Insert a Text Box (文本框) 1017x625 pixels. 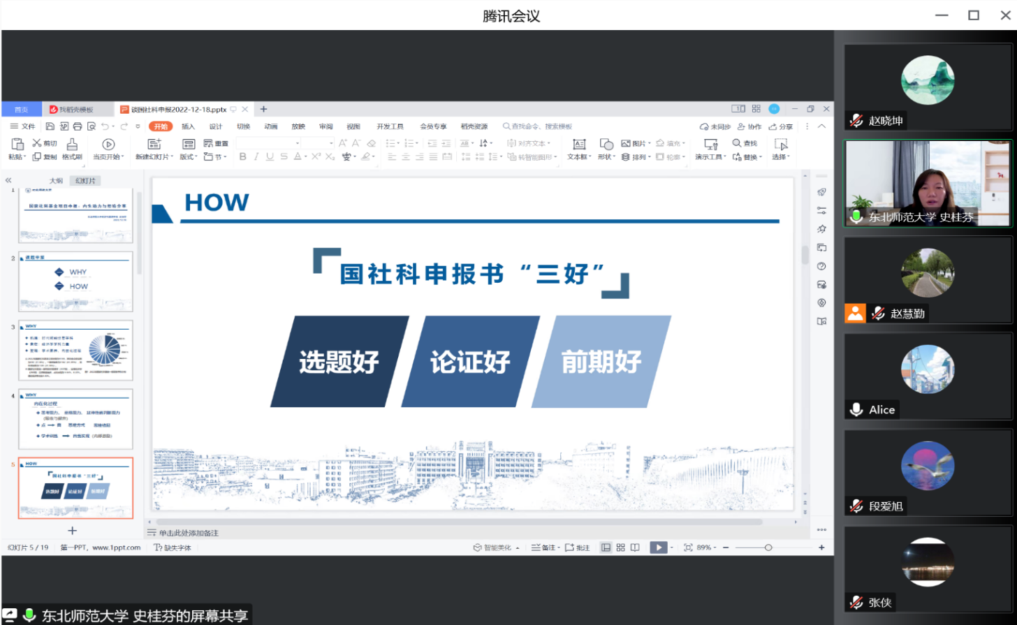(578, 145)
